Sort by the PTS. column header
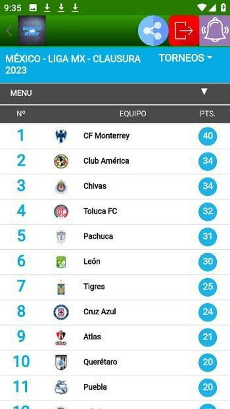230x409 pixels. 208,114
